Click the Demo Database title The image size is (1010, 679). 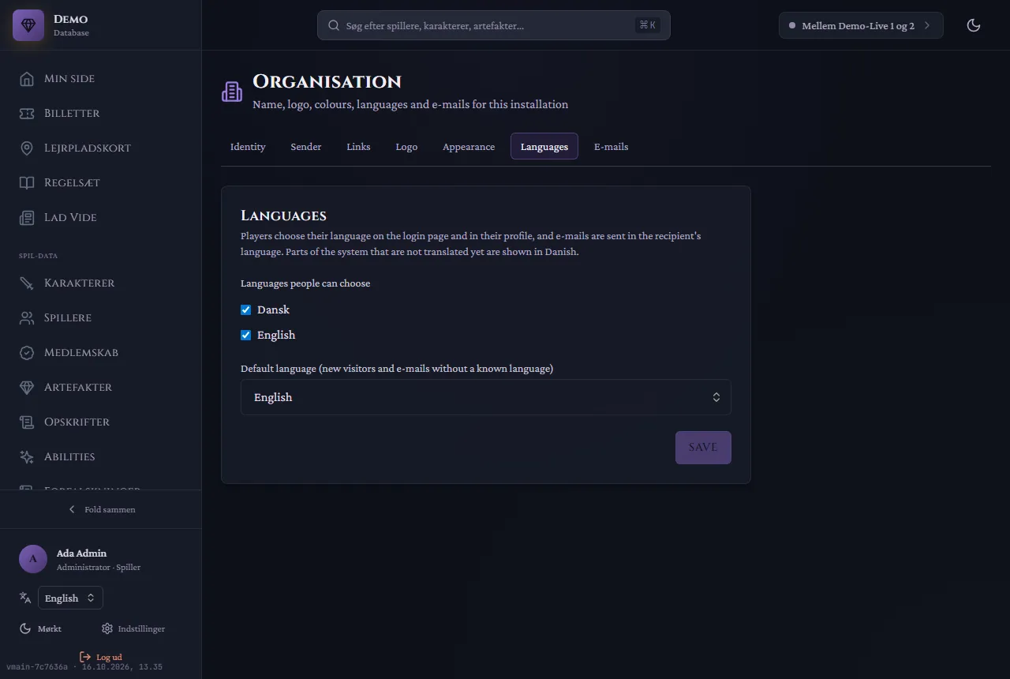[71, 25]
